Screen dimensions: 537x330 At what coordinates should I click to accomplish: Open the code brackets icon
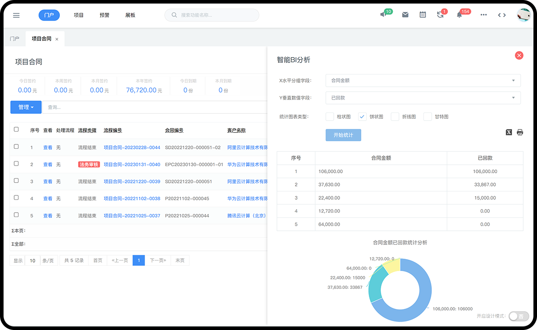tap(501, 15)
